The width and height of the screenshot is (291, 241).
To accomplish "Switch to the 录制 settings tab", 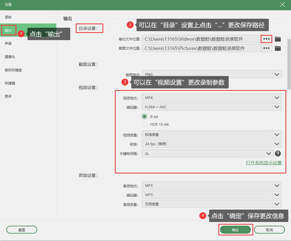I will click(x=9, y=17).
